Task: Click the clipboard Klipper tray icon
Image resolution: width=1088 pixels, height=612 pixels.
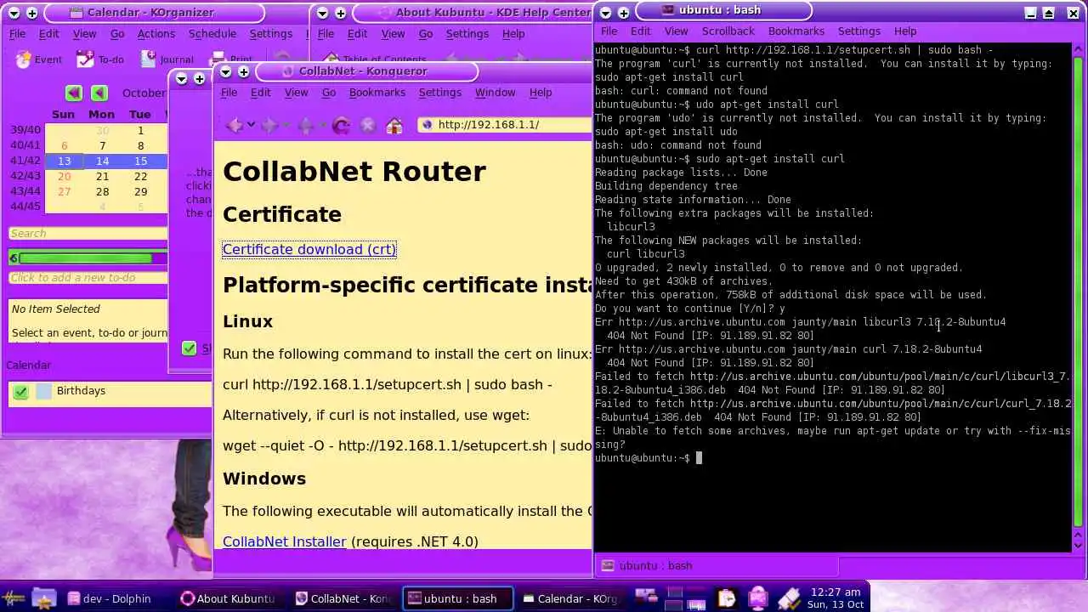Action: [727, 598]
